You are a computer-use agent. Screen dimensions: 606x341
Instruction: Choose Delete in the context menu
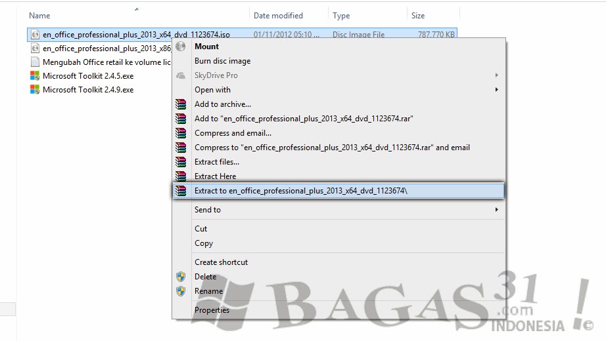coord(205,277)
